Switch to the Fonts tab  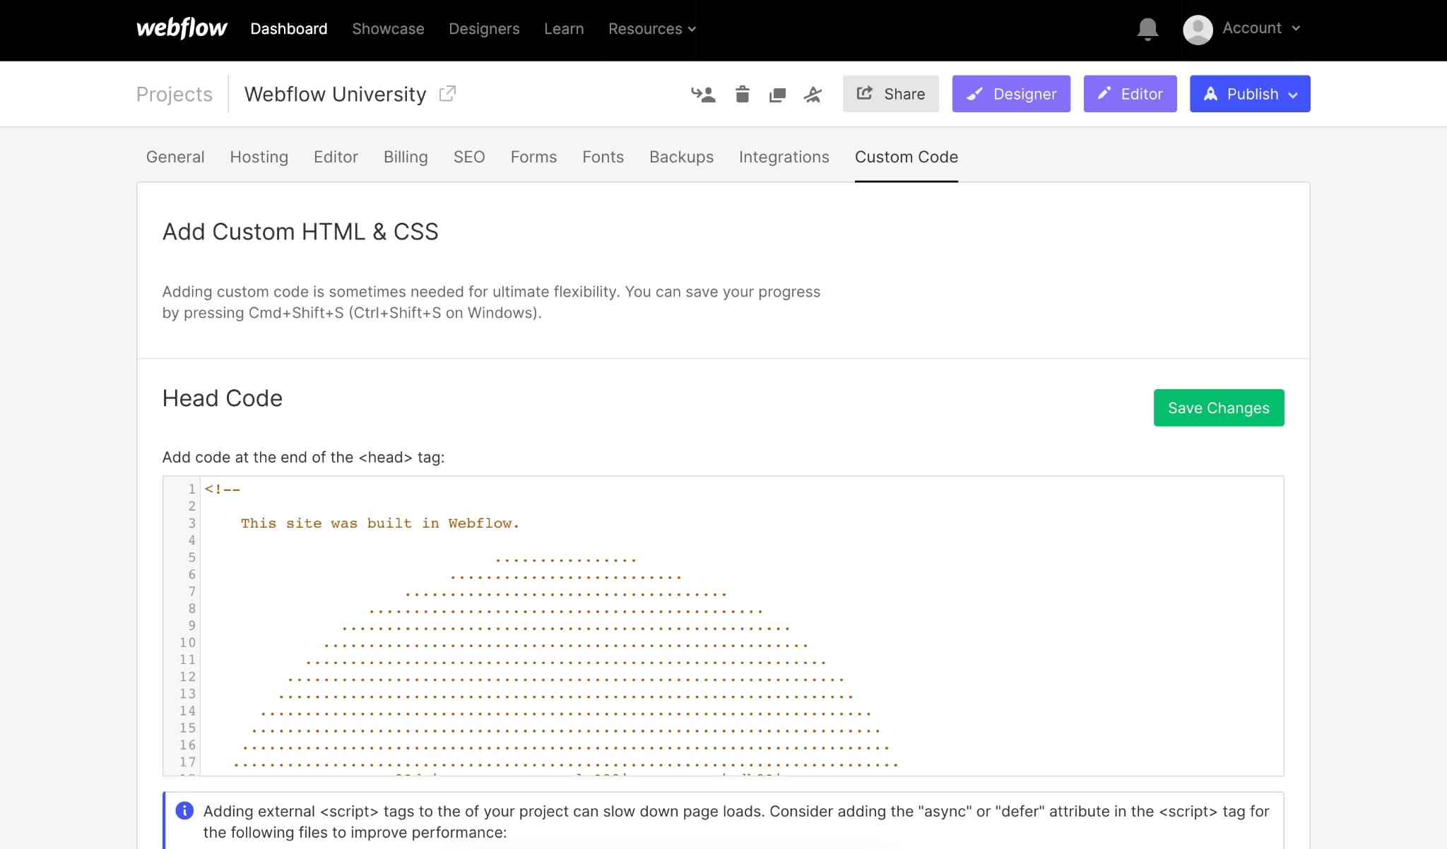click(603, 157)
